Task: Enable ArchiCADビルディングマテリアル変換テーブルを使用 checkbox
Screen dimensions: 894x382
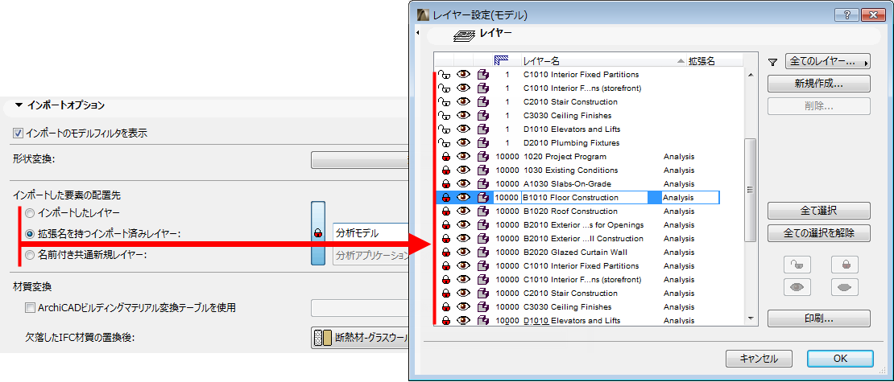Action: coord(31,308)
